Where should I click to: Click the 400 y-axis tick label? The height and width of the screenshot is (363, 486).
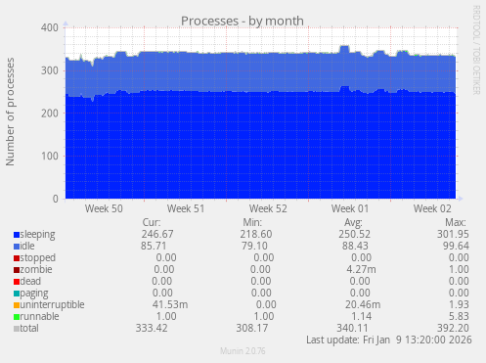50,27
